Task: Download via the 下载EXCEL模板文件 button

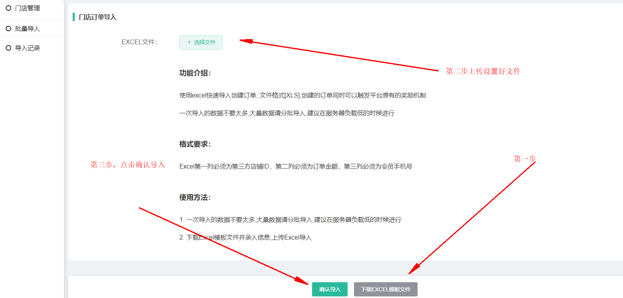Action: (386, 289)
